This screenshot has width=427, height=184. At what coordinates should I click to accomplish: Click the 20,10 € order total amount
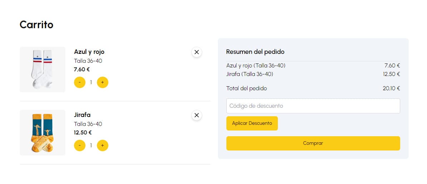point(391,88)
